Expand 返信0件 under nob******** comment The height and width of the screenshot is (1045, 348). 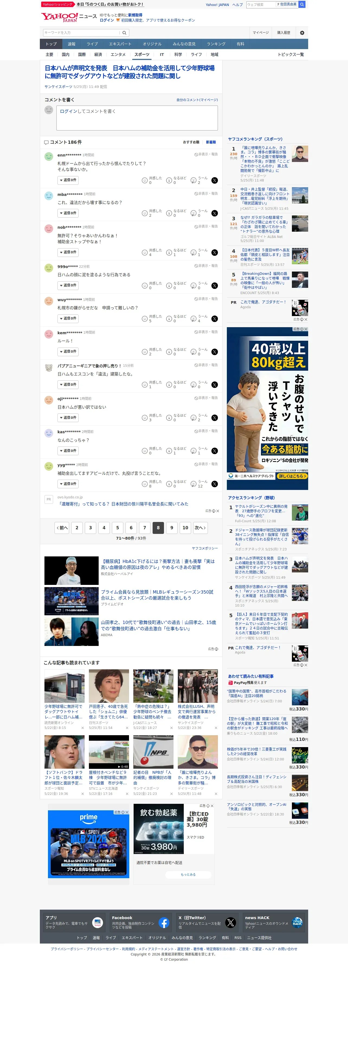68,253
